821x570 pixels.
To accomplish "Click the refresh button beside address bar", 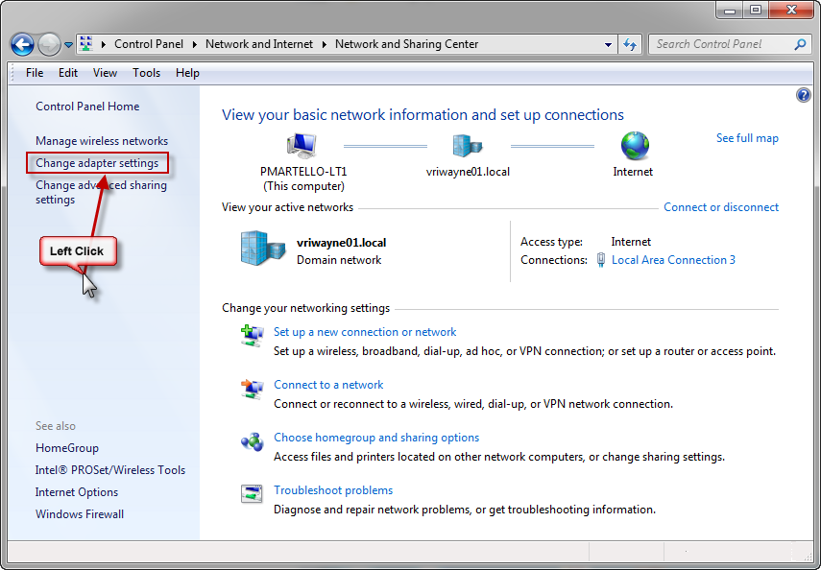I will tap(630, 44).
